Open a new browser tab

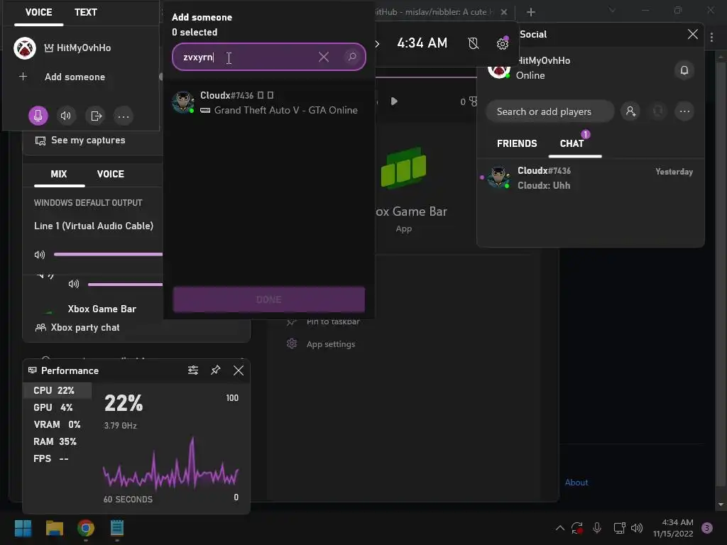531,12
